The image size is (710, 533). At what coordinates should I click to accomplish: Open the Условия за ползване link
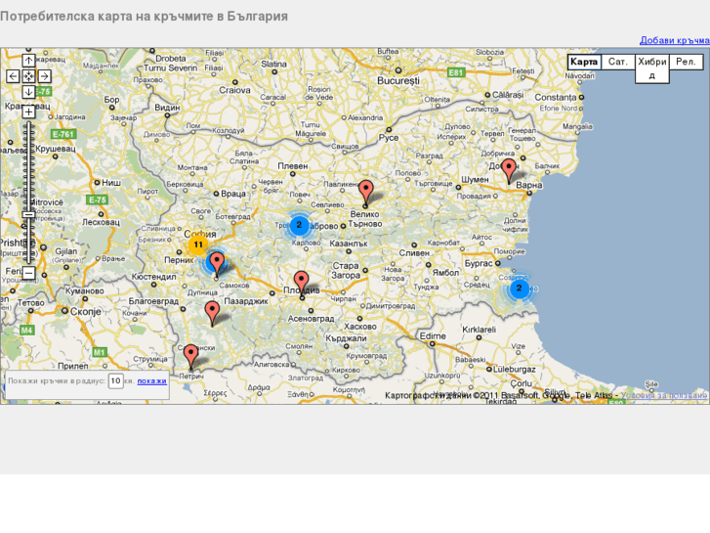(x=663, y=395)
